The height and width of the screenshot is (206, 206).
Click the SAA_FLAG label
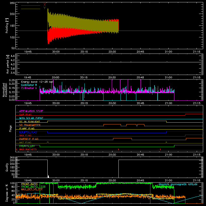click(x=25, y=135)
